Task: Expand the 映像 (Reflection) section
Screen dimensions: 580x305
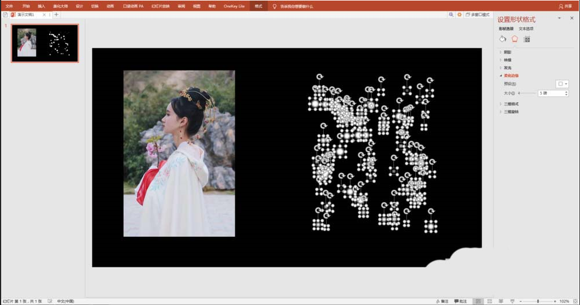Action: point(508,60)
